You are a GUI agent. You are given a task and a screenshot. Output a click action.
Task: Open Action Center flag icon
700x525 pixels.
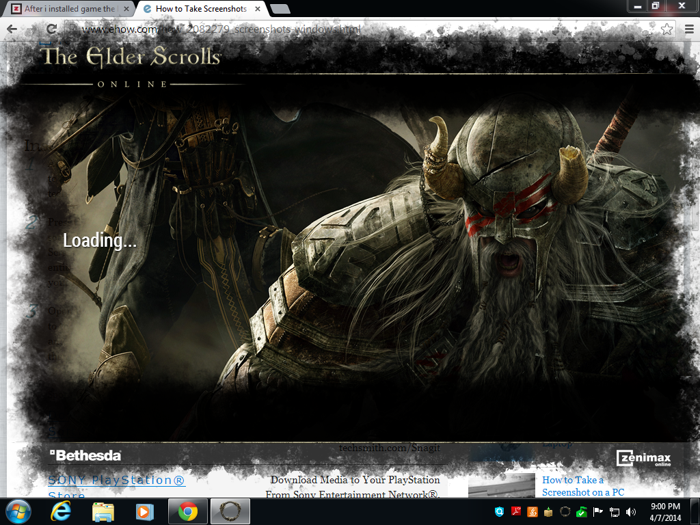(597, 511)
